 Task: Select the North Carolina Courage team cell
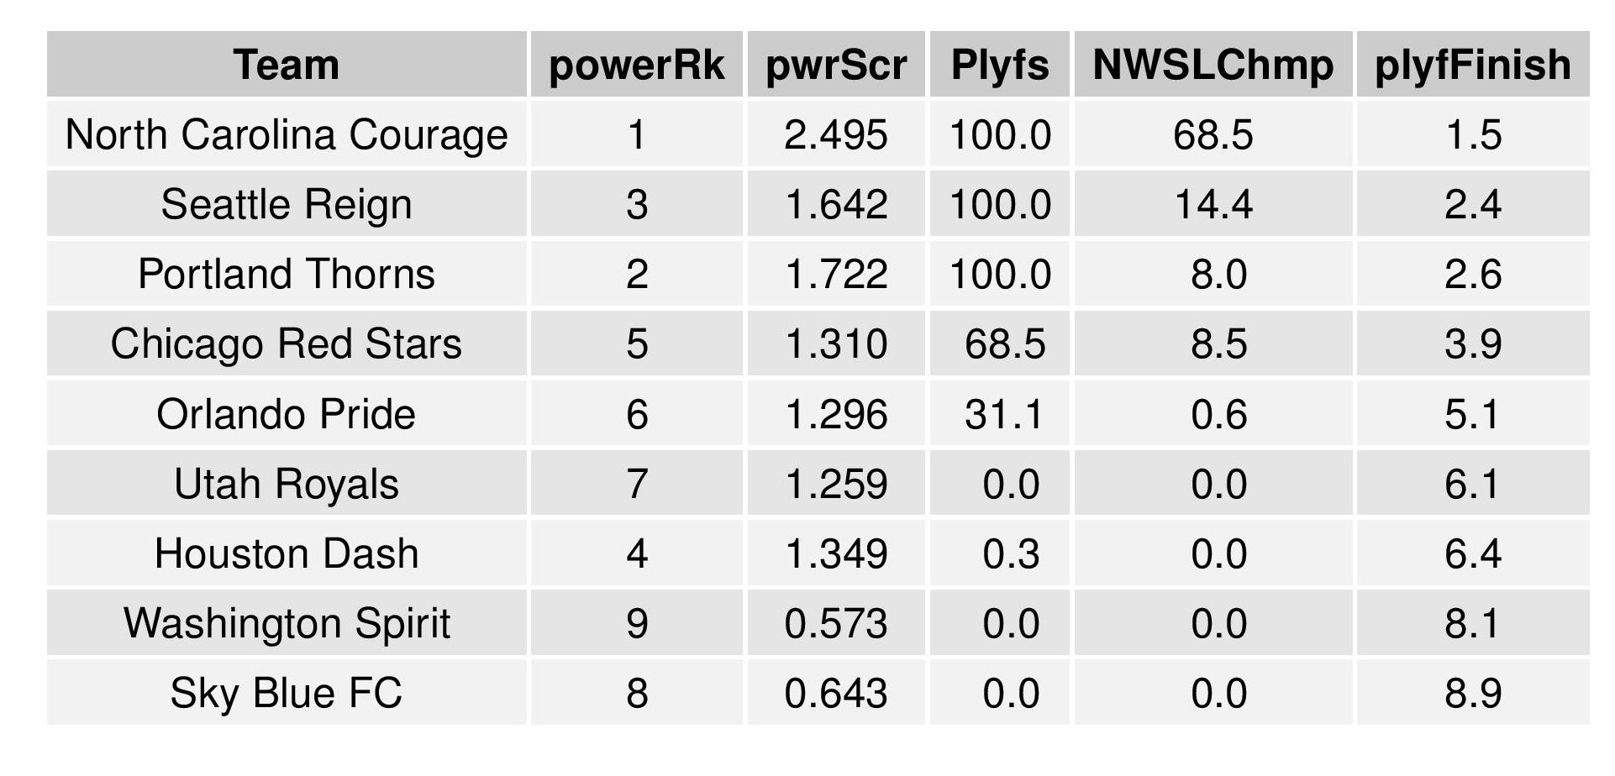pyautogui.click(x=287, y=134)
